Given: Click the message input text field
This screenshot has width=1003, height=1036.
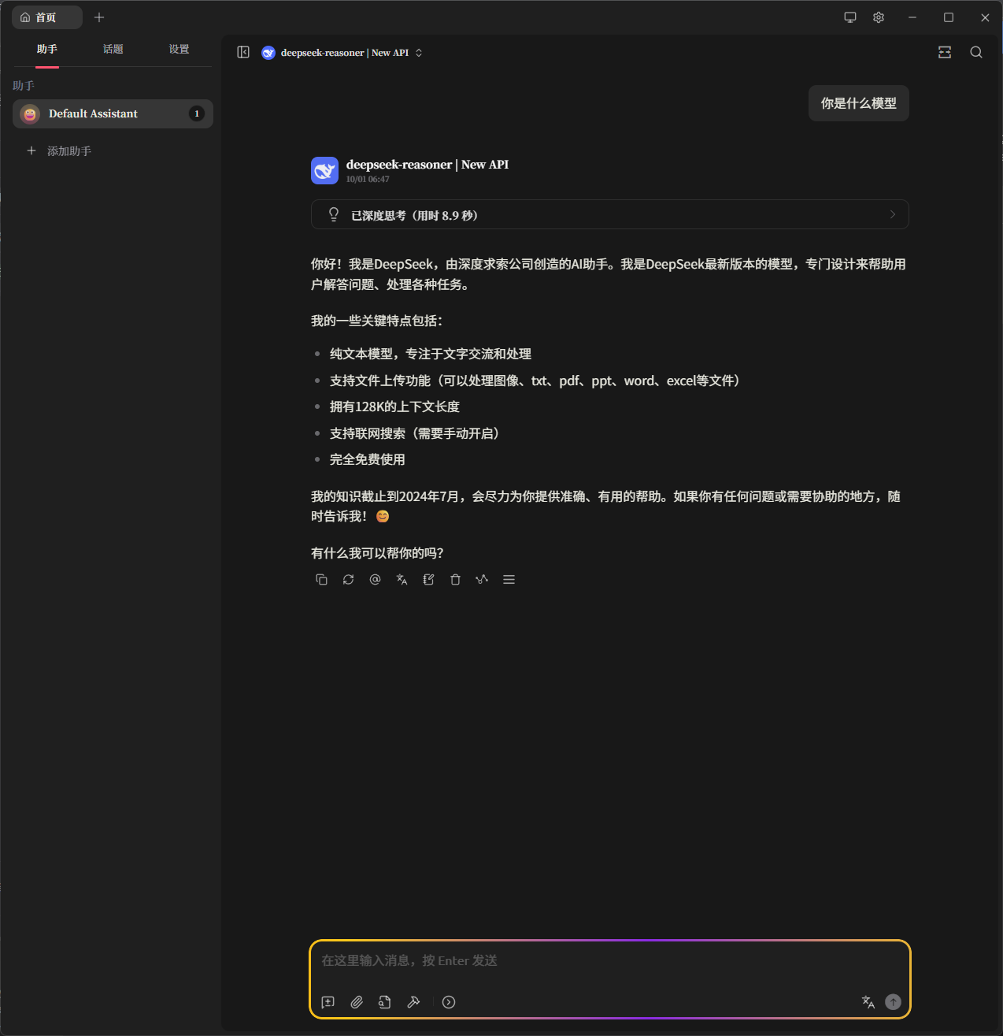Looking at the screenshot, I should 609,961.
